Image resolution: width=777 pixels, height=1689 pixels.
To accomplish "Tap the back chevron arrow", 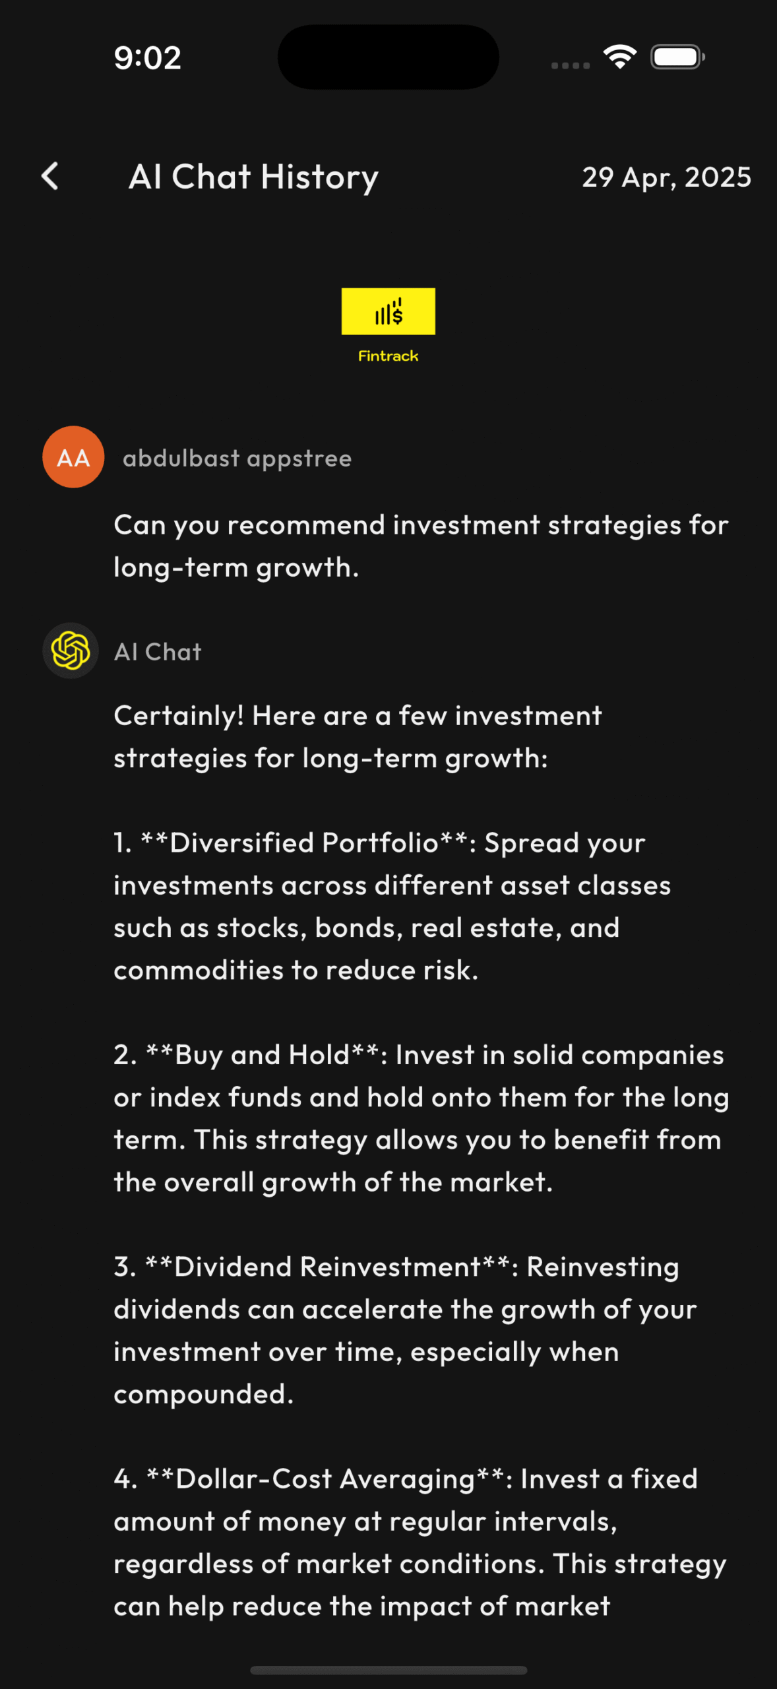I will pyautogui.click(x=50, y=177).
